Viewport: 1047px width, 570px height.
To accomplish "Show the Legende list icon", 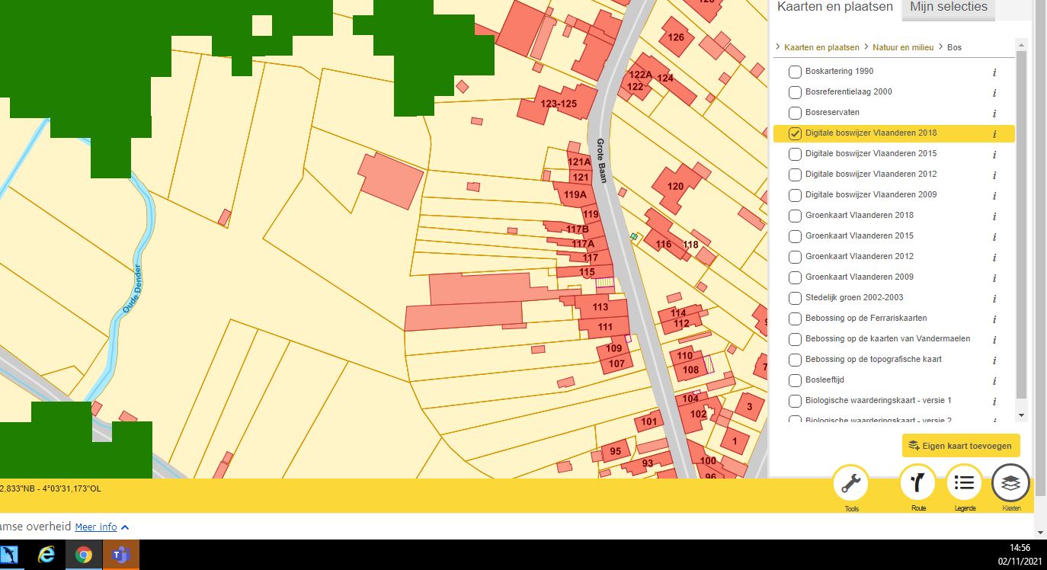I will click(964, 483).
